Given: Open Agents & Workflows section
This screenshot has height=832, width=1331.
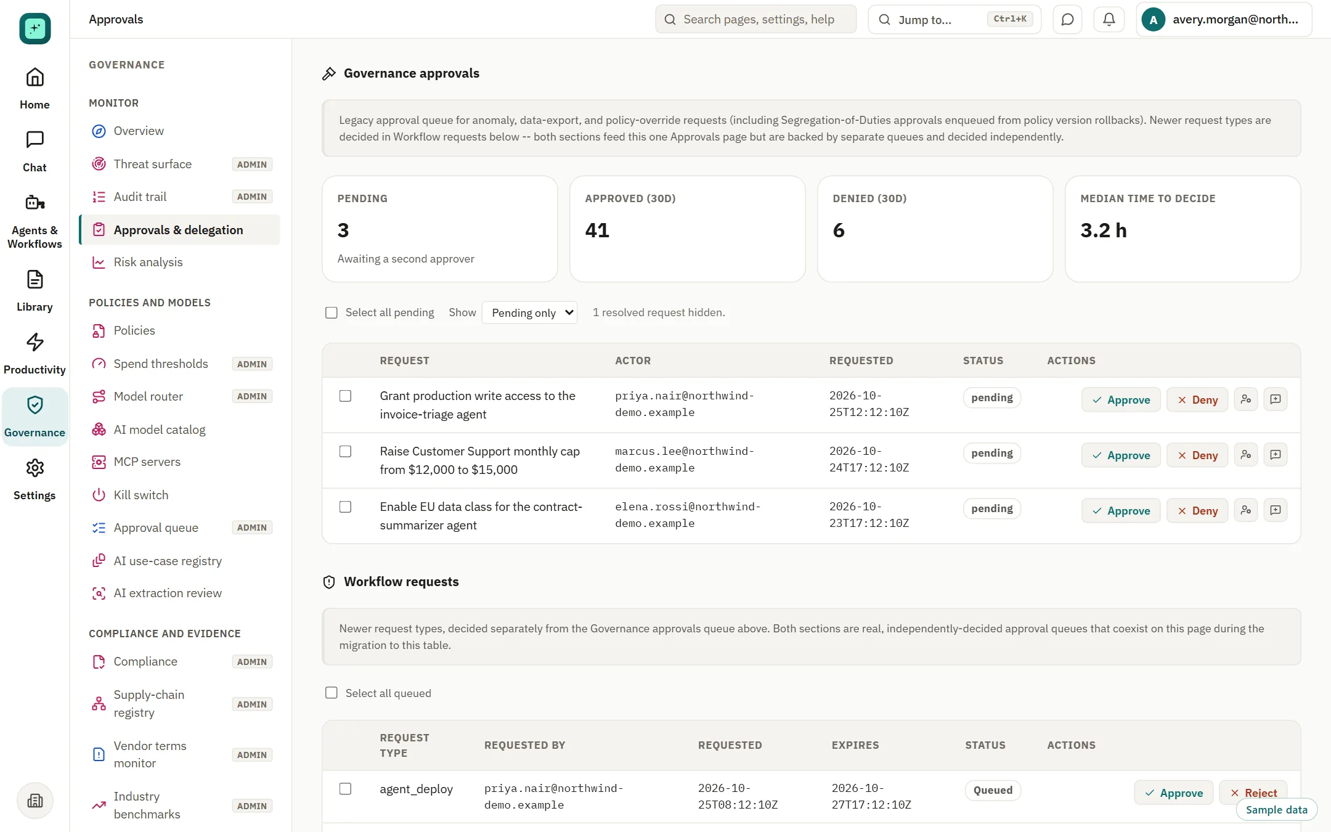Looking at the screenshot, I should pos(35,222).
